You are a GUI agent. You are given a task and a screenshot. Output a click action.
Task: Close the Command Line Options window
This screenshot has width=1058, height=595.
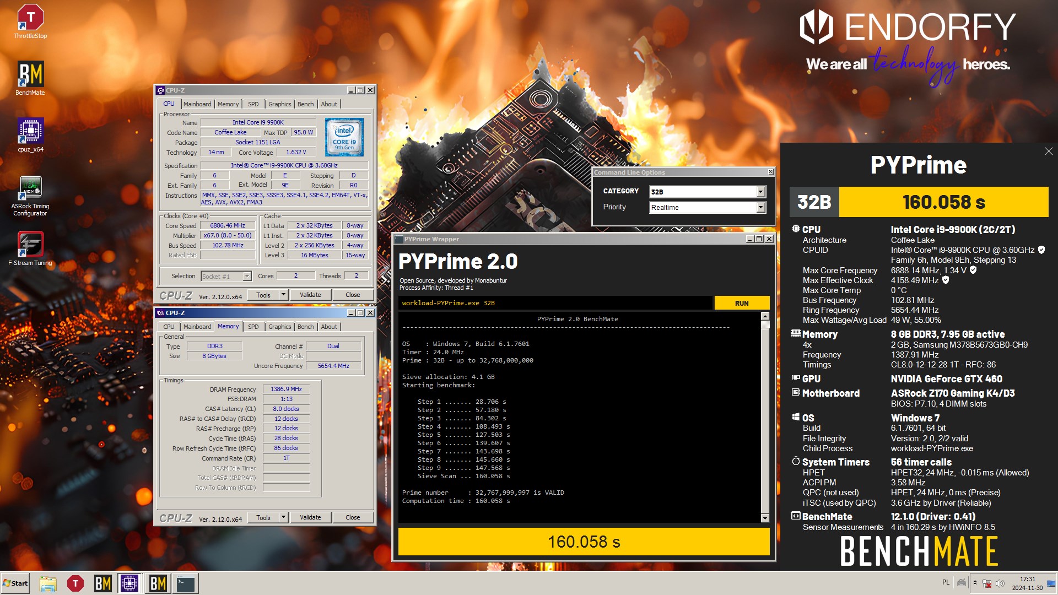pos(770,172)
